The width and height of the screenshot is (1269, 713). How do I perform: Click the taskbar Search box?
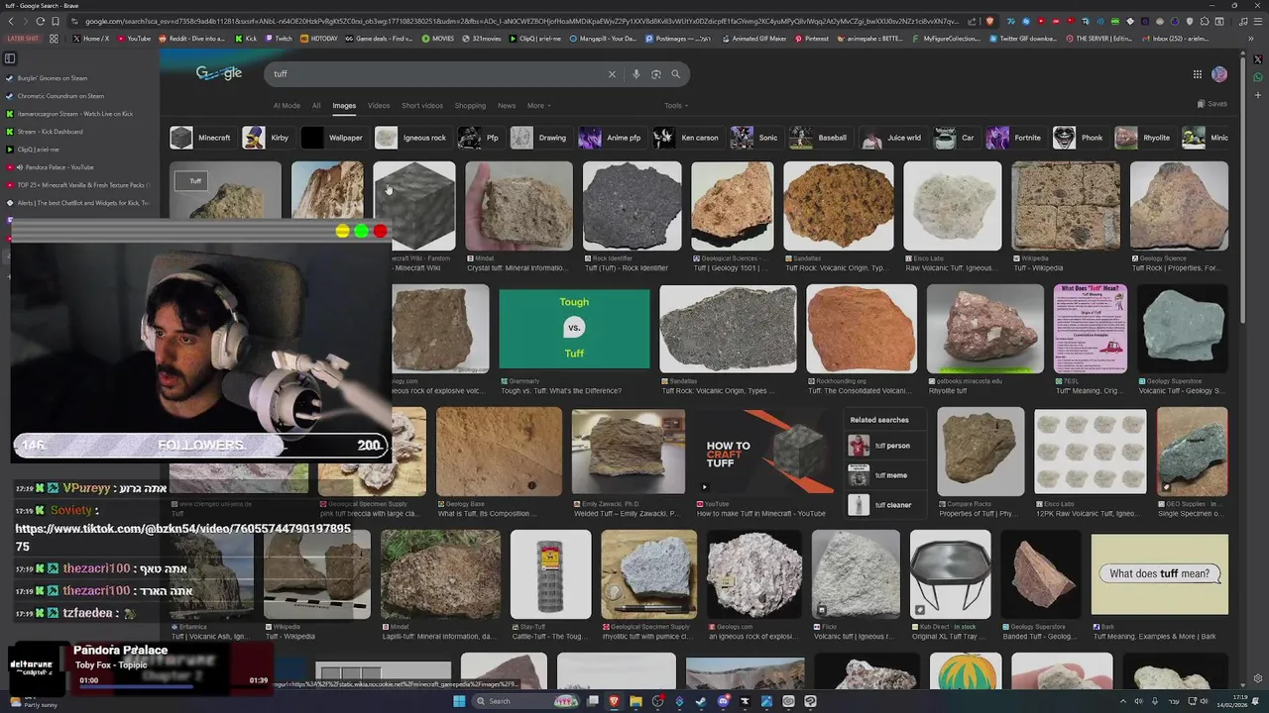tap(526, 701)
